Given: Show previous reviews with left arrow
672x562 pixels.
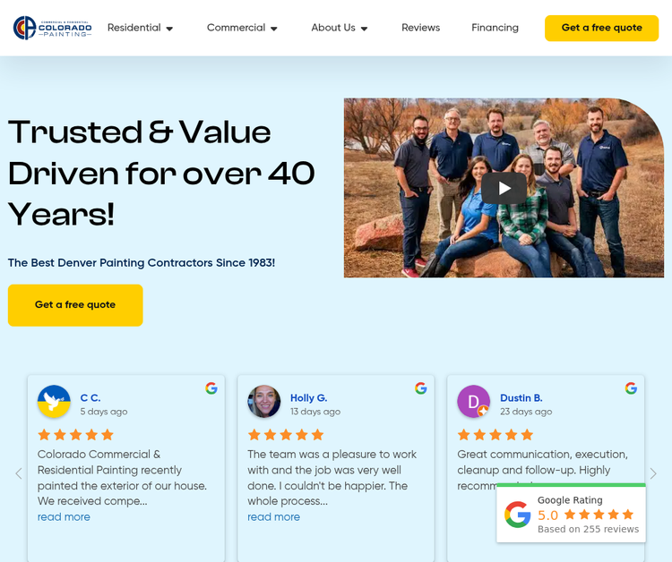Looking at the screenshot, I should coord(19,473).
